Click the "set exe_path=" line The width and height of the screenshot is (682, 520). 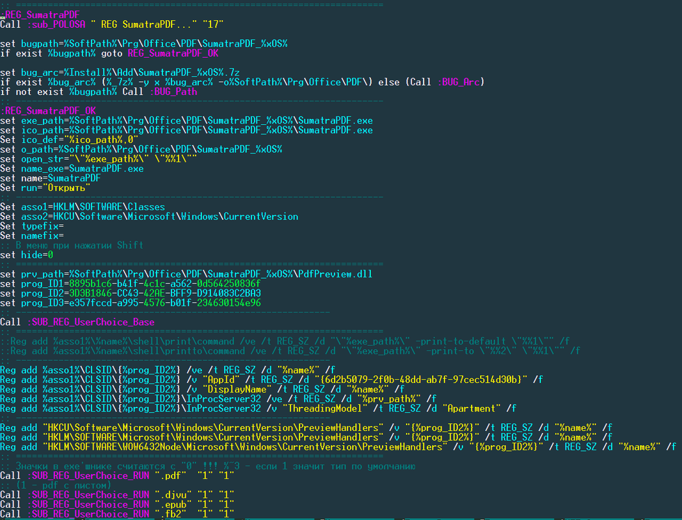(186, 120)
